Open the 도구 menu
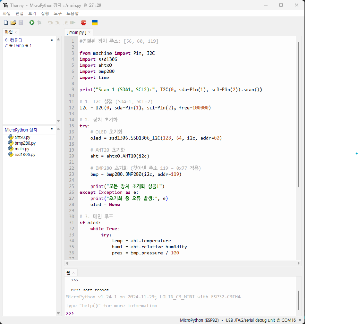Viewport: 358px width, 324px height. pos(58,13)
